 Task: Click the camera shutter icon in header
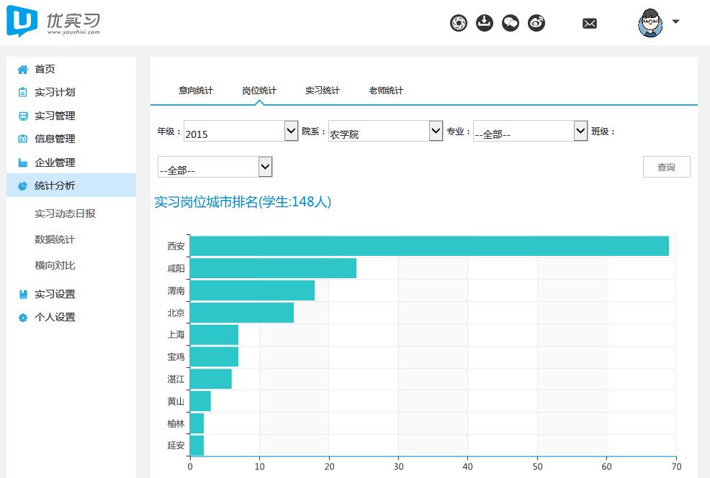point(458,23)
